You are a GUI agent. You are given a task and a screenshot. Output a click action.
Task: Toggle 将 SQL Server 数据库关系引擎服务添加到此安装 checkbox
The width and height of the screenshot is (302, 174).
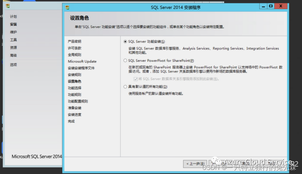coord(136,79)
